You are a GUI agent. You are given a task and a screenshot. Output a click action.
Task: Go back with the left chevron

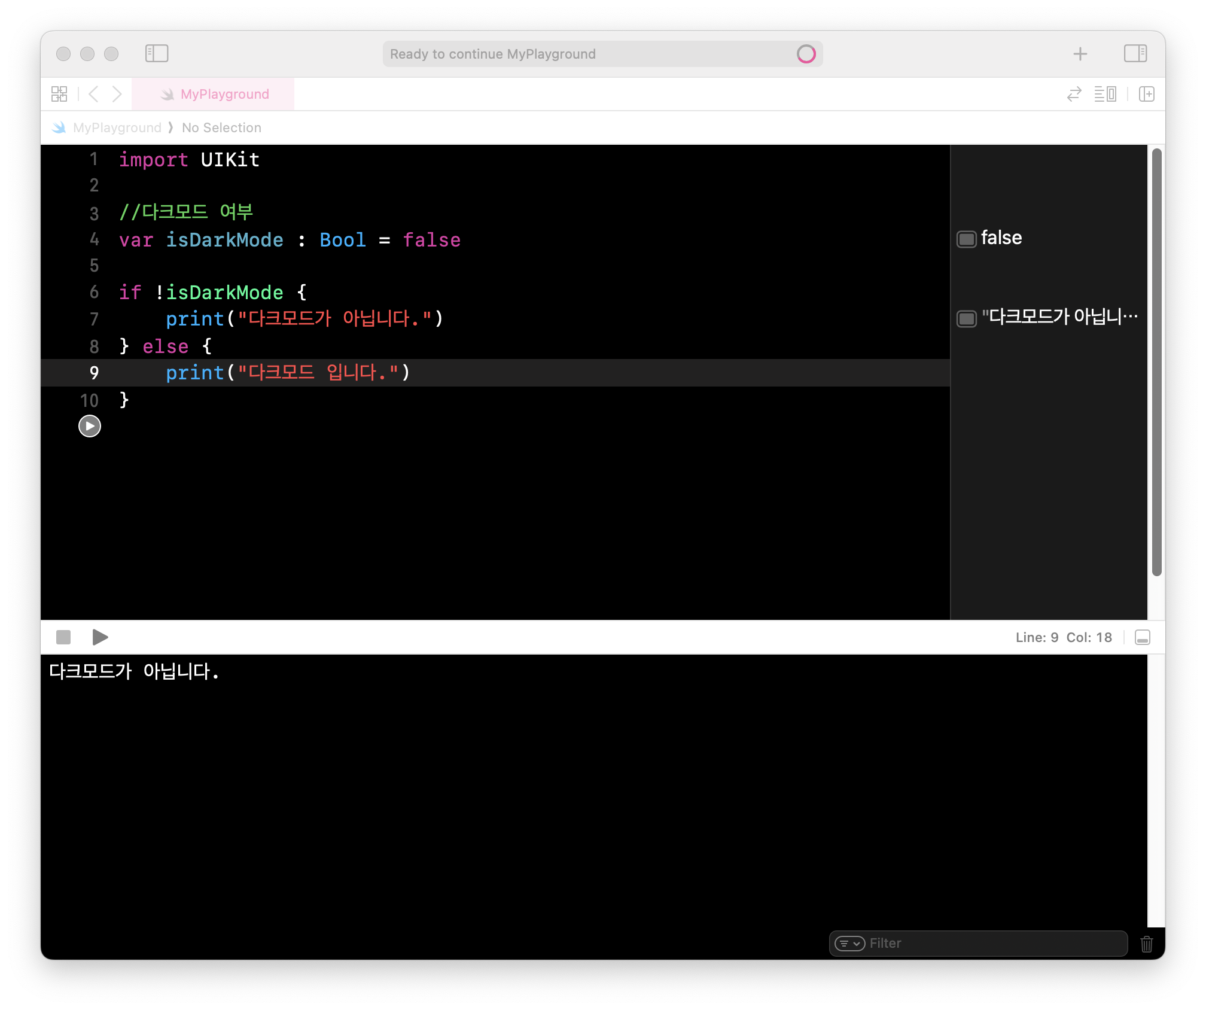point(93,94)
